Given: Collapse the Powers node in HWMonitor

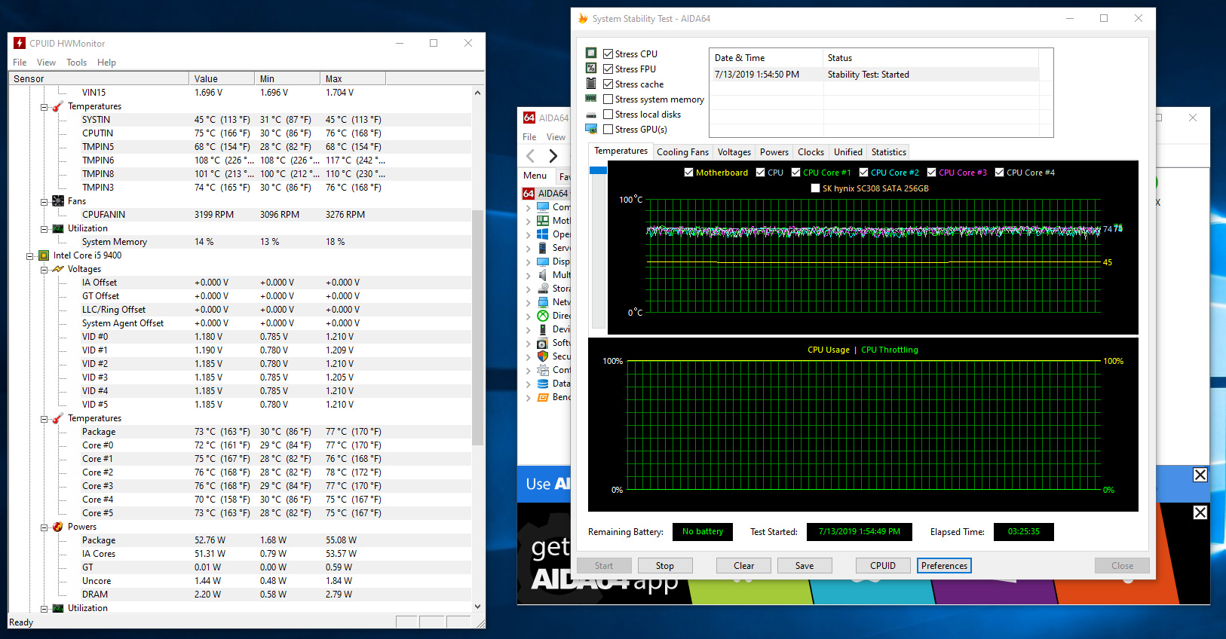Looking at the screenshot, I should pyautogui.click(x=44, y=527).
